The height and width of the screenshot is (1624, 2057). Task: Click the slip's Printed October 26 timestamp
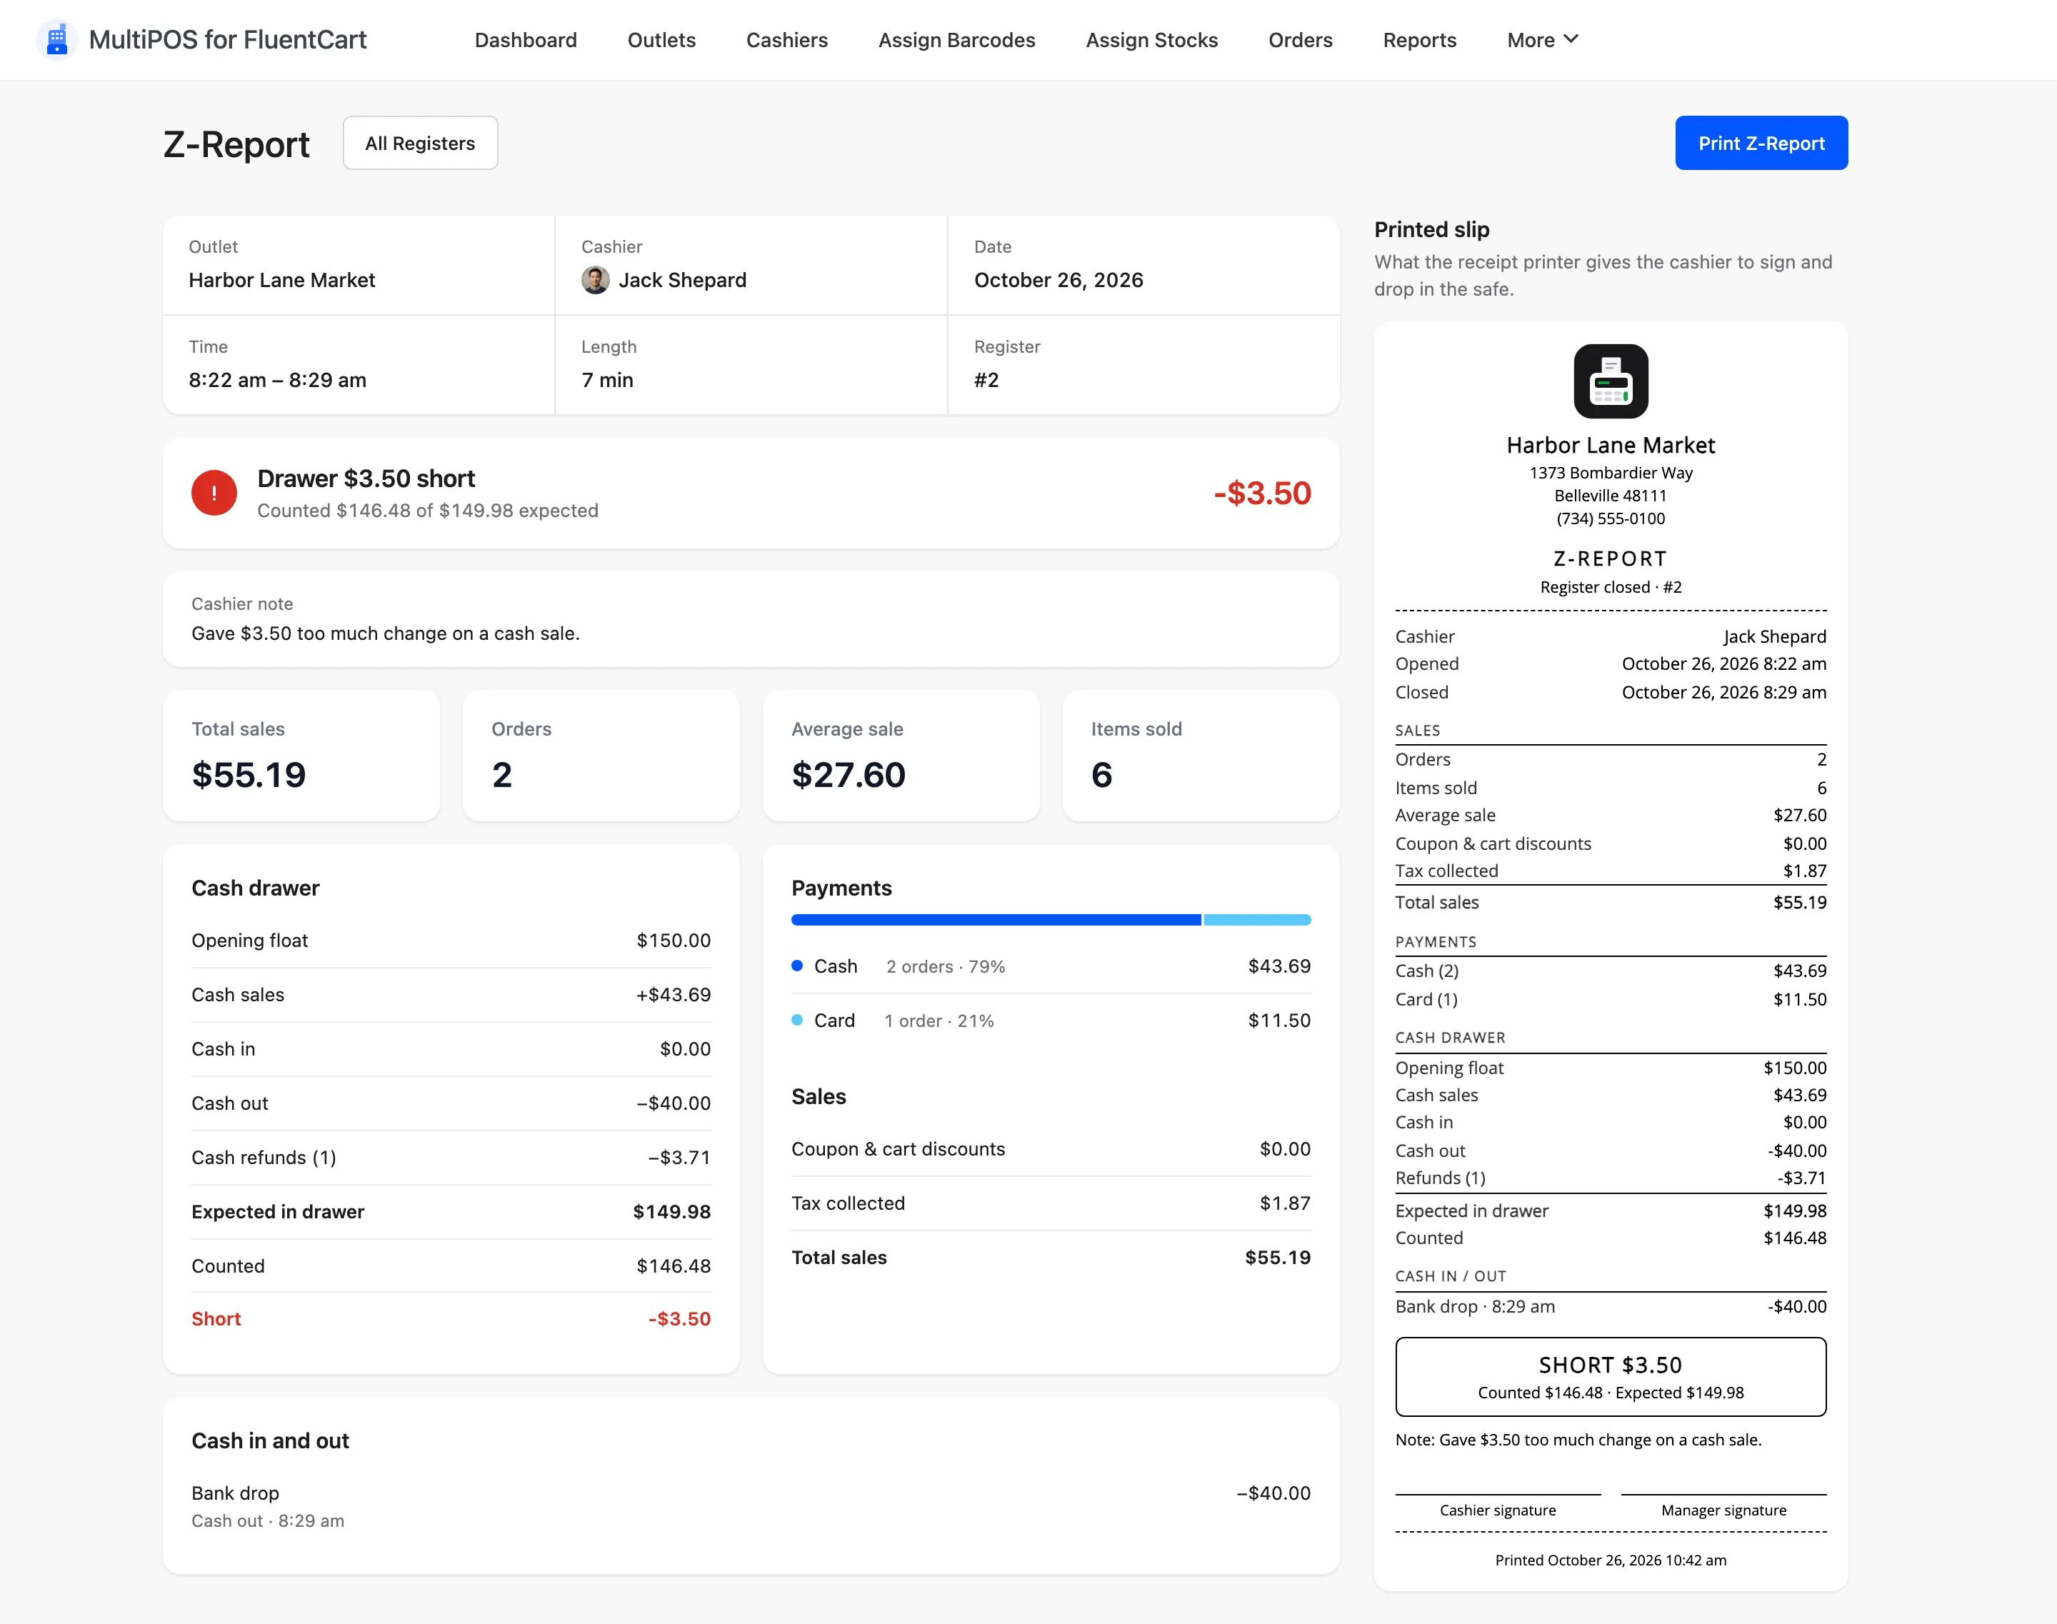coord(1610,1560)
